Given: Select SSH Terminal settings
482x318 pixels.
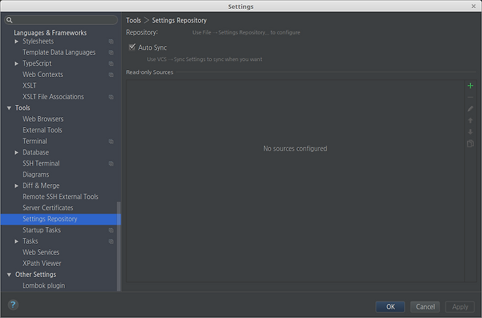Looking at the screenshot, I should tap(41, 163).
